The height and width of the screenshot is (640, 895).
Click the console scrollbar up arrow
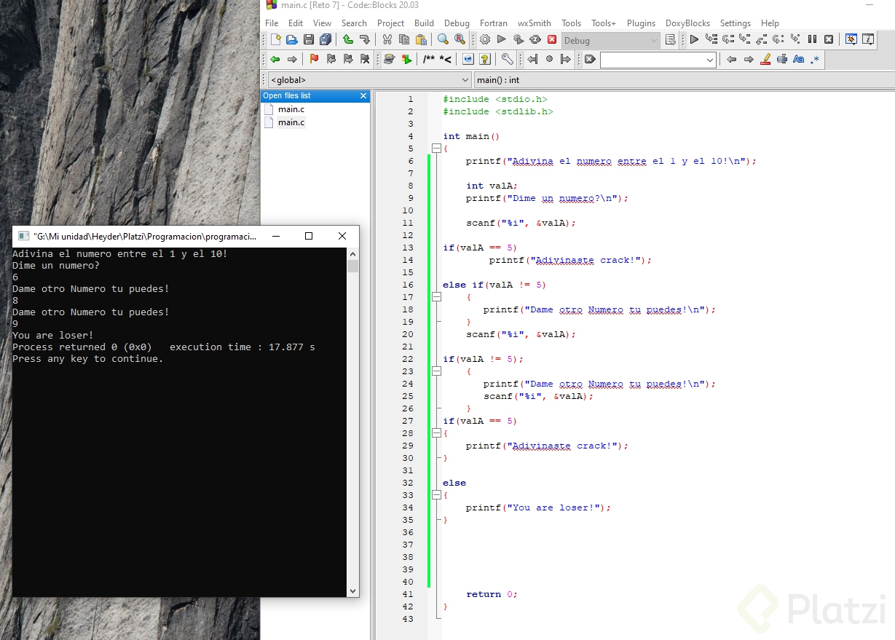(353, 254)
